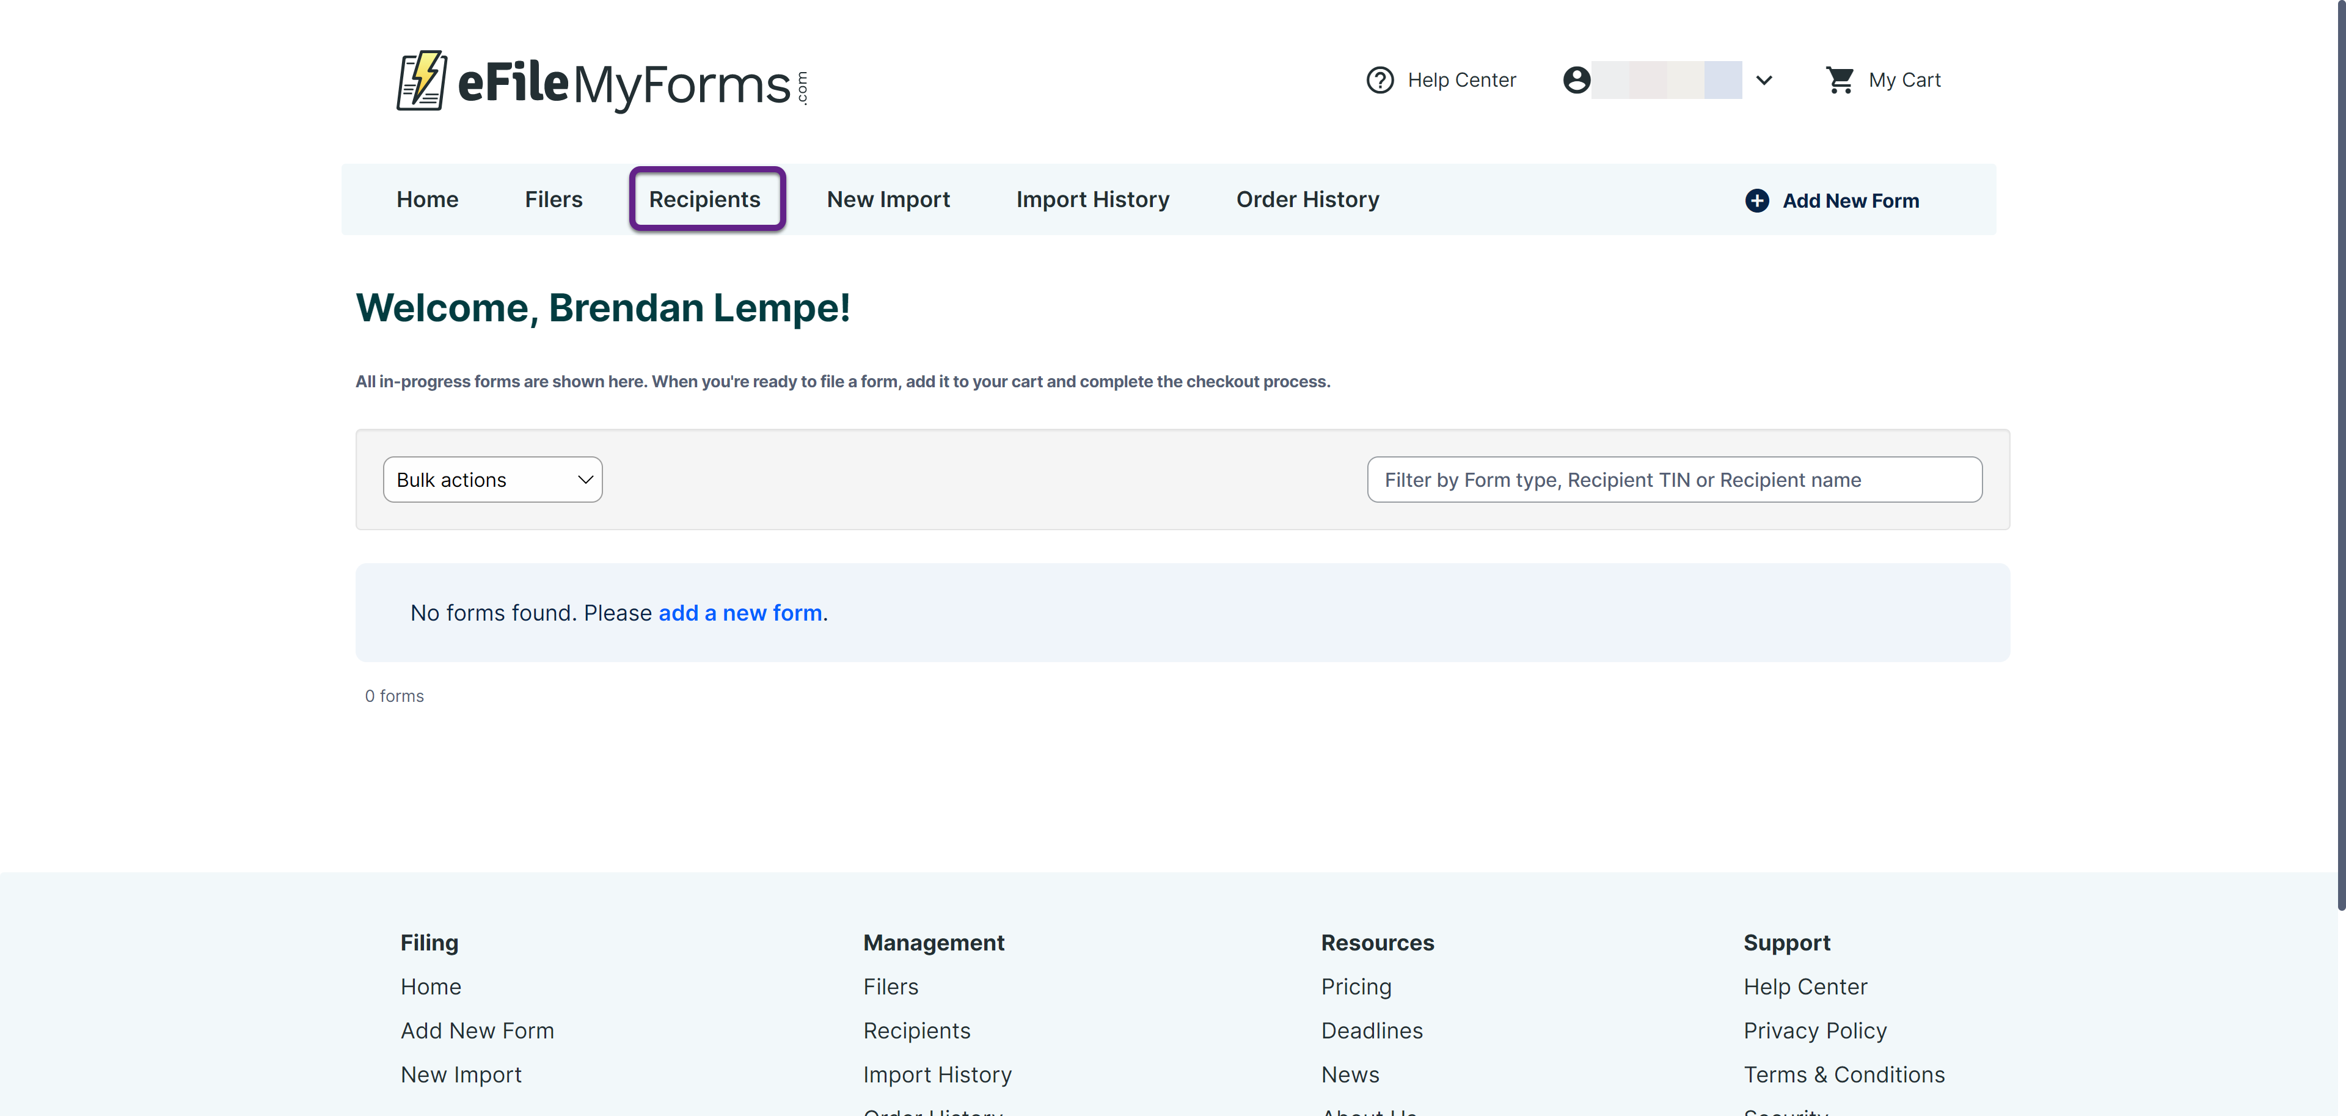The height and width of the screenshot is (1116, 2346).
Task: View the Order History tab
Action: (x=1307, y=199)
